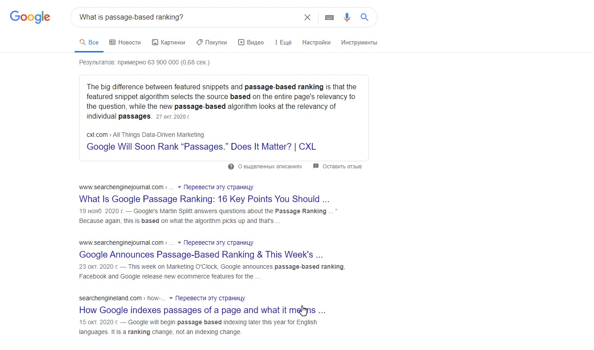This screenshot has width=594, height=350.
Task: Expand dropdown arrow for searchengineland result
Action: (171, 298)
